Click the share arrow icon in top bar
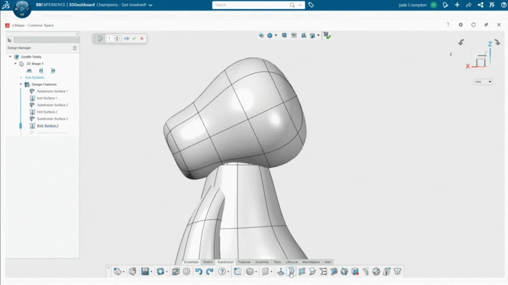 coord(469,5)
